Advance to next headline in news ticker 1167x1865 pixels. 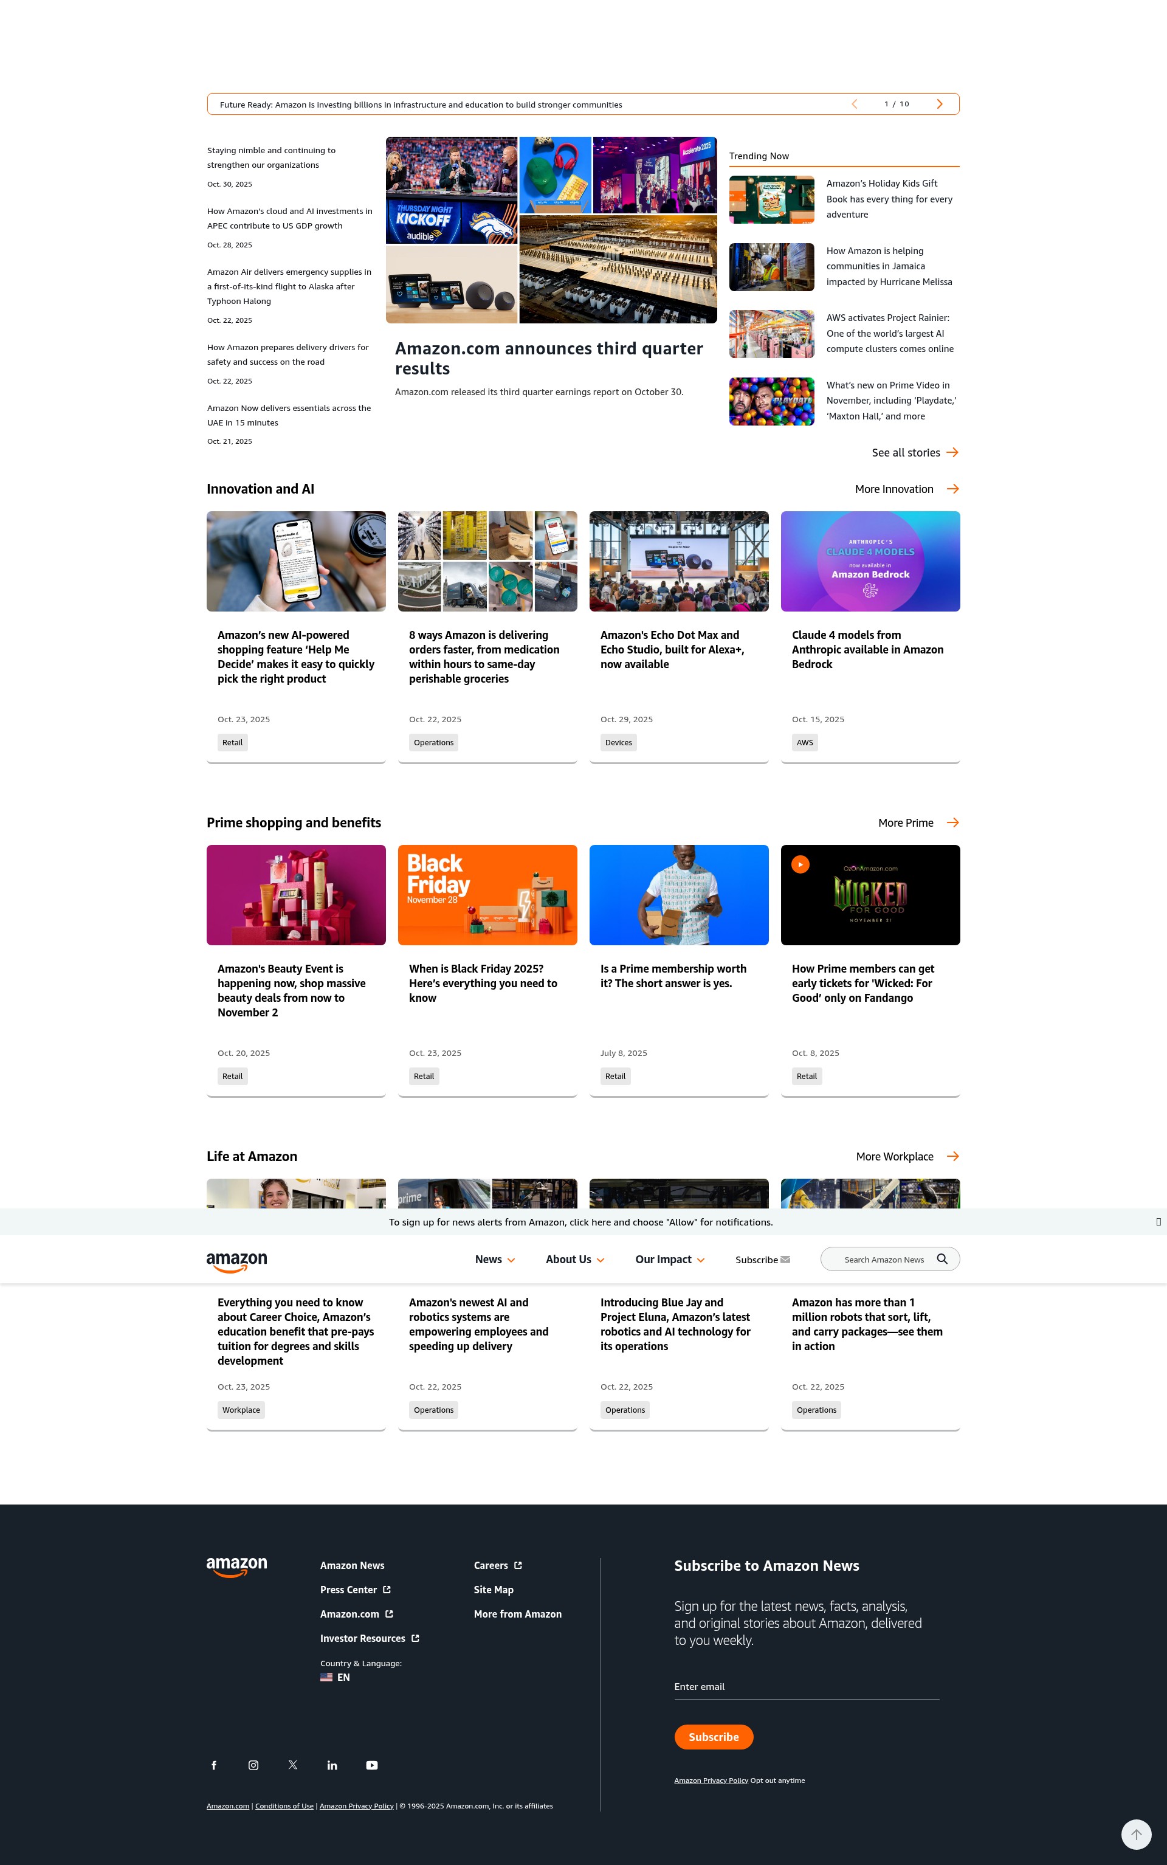pos(939,104)
